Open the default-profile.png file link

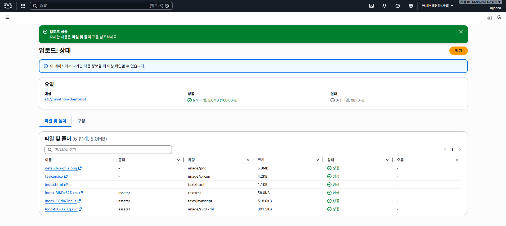point(61,168)
